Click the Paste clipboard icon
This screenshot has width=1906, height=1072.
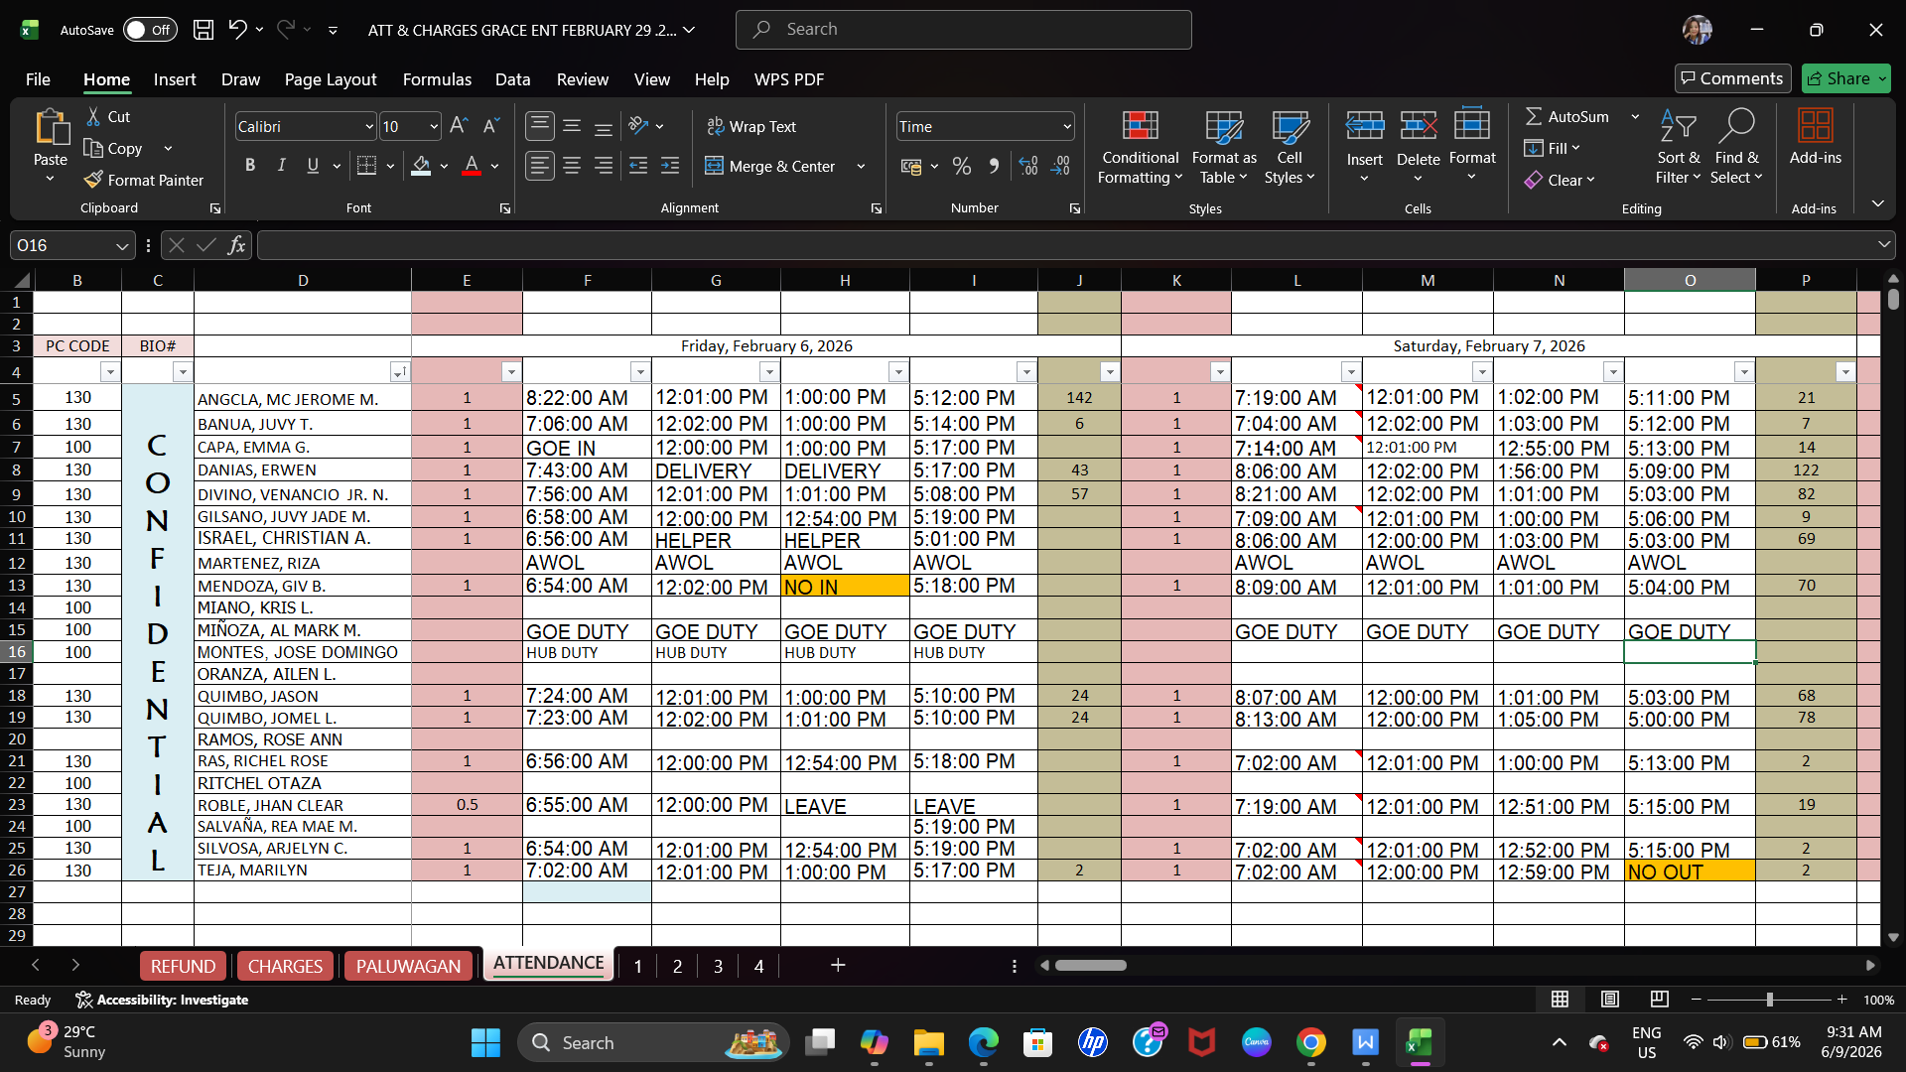pyautogui.click(x=51, y=128)
